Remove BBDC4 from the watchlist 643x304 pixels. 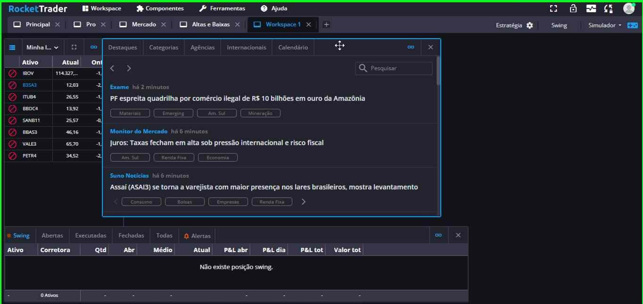(13, 109)
